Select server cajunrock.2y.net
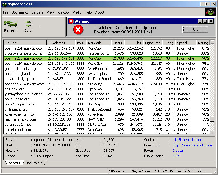 [x=107, y=125]
